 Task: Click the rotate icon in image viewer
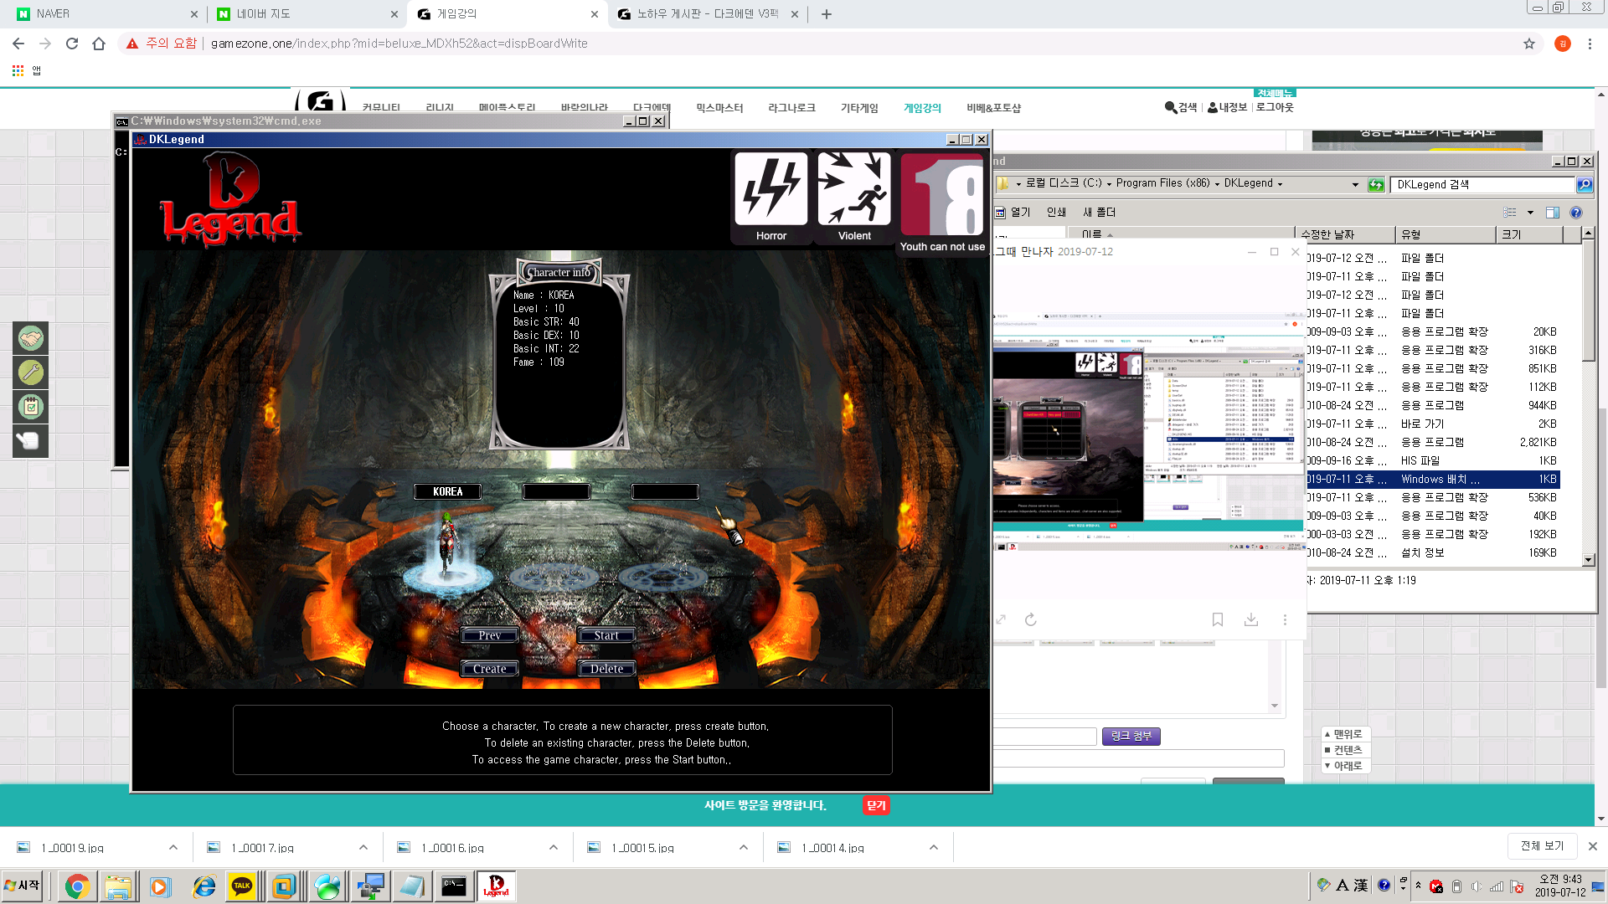point(1031,619)
